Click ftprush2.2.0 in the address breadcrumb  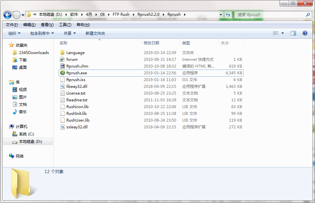tap(148, 14)
